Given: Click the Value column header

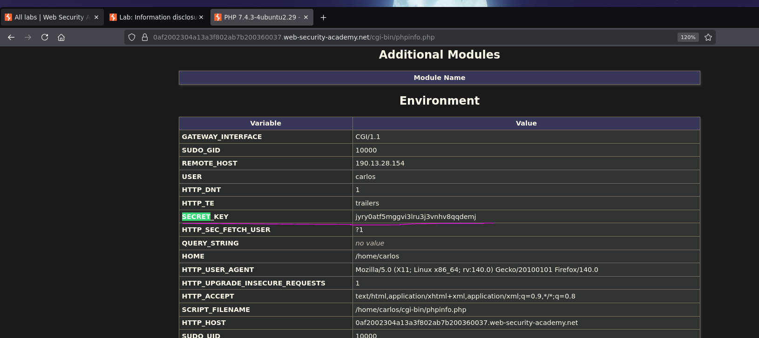Looking at the screenshot, I should pos(526,123).
